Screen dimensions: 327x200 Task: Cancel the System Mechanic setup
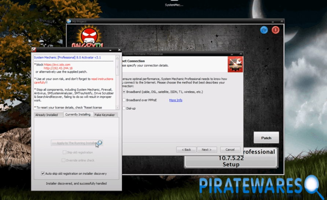pos(230,150)
